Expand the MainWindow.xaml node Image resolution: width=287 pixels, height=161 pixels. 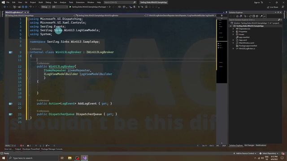tap(233, 43)
